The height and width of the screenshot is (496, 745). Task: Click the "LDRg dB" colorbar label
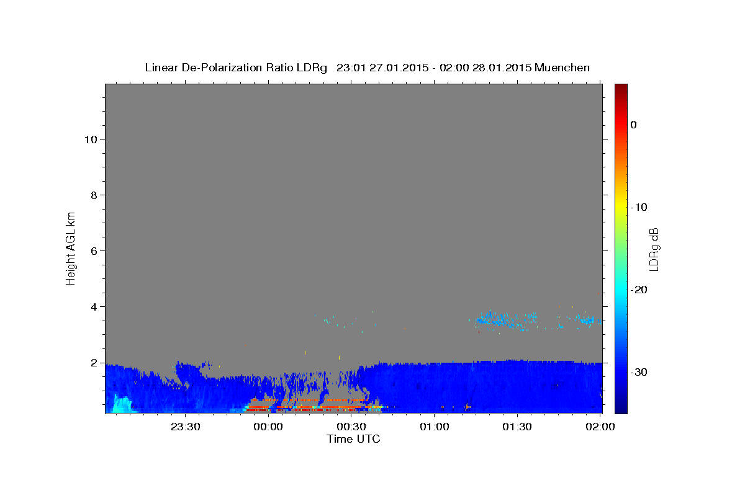(653, 249)
